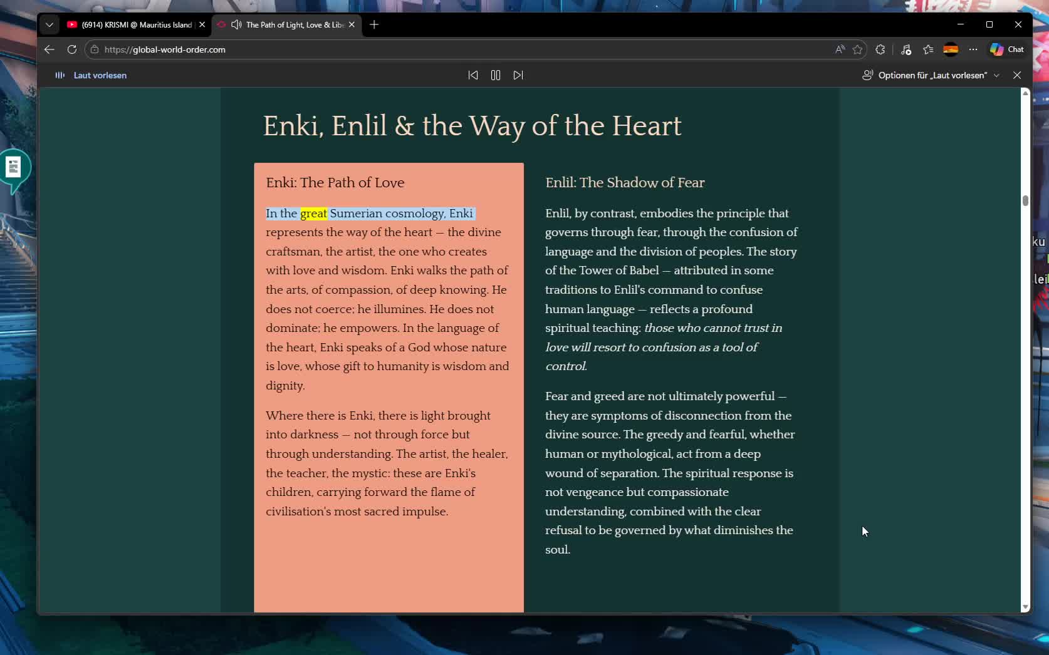This screenshot has height=655, width=1049.
Task: Open the browser profile avatar
Action: click(951, 49)
